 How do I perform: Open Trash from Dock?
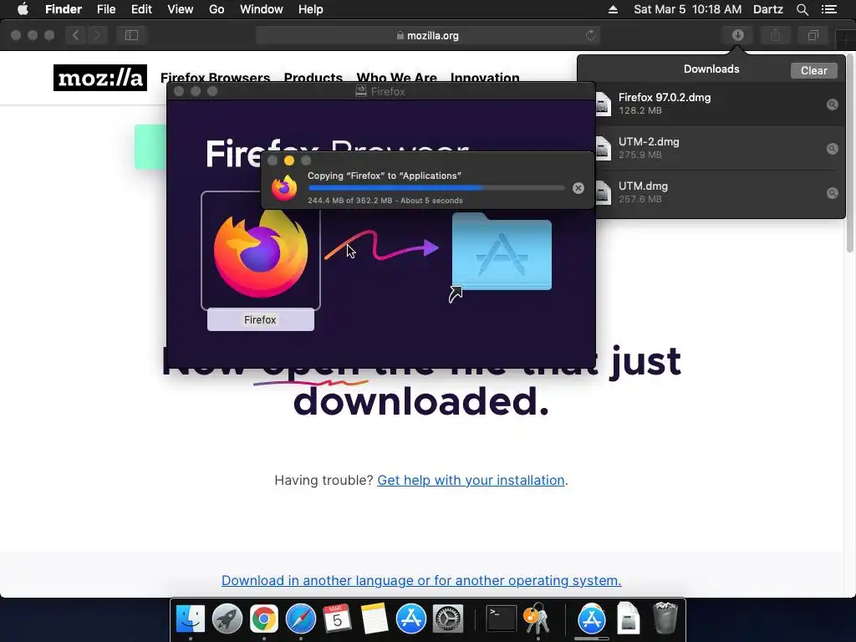tap(665, 619)
